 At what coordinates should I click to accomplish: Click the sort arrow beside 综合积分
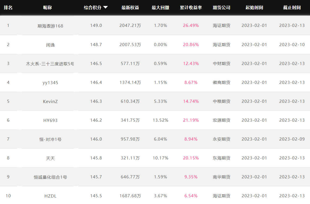tap(106, 8)
